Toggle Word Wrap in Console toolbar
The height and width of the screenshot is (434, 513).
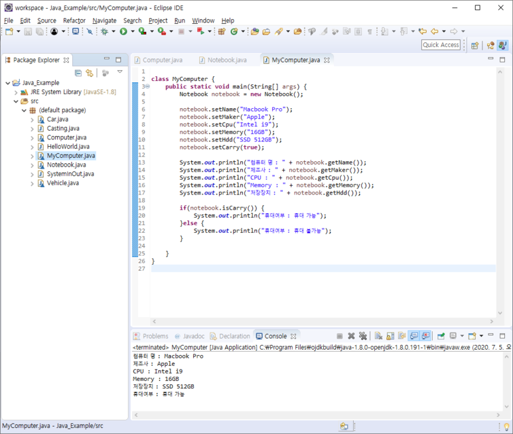[402, 336]
